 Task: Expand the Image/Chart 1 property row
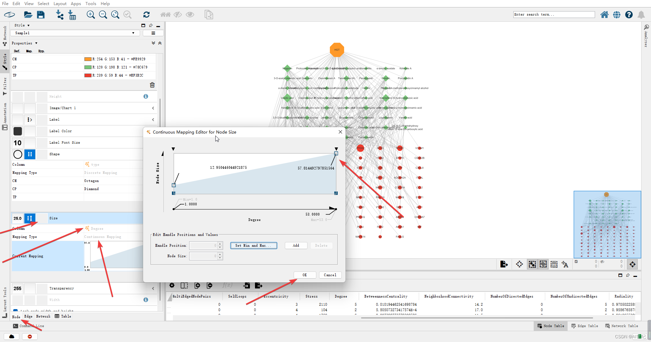[153, 108]
